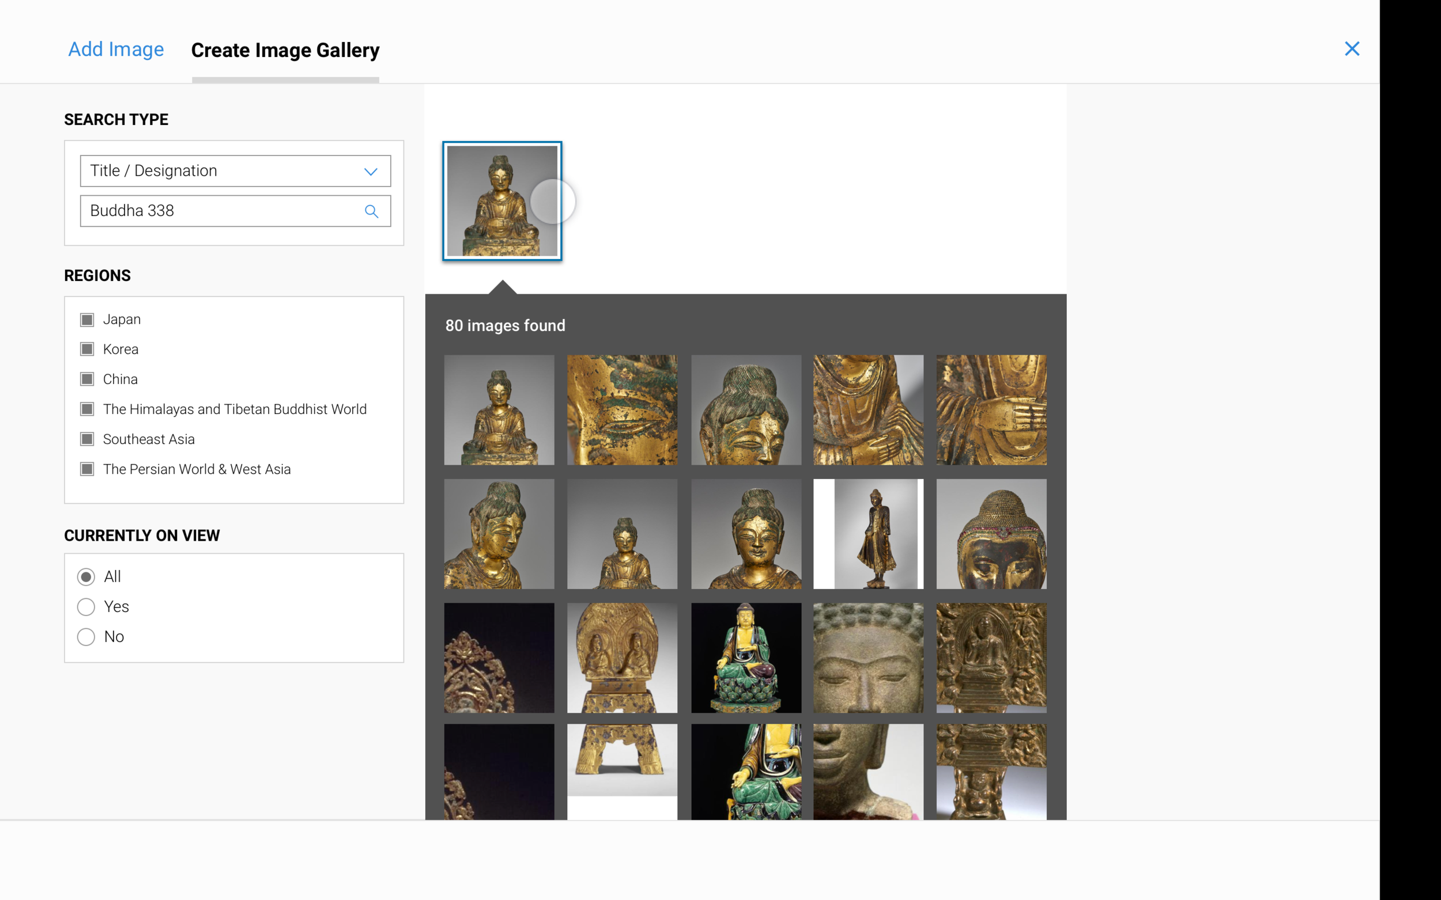Switch to the Add Image tab
Image resolution: width=1441 pixels, height=900 pixels.
tap(115, 50)
